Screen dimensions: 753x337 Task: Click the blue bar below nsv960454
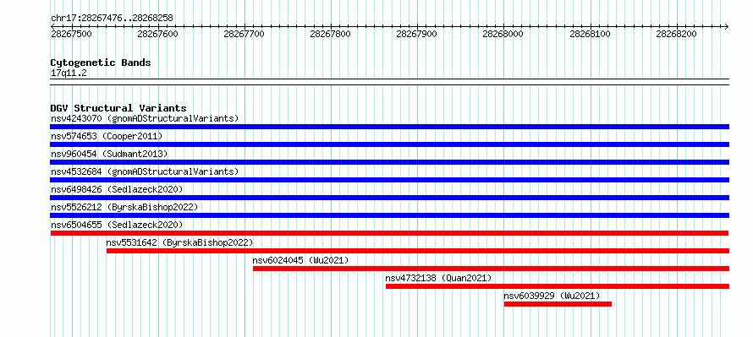tap(389, 162)
